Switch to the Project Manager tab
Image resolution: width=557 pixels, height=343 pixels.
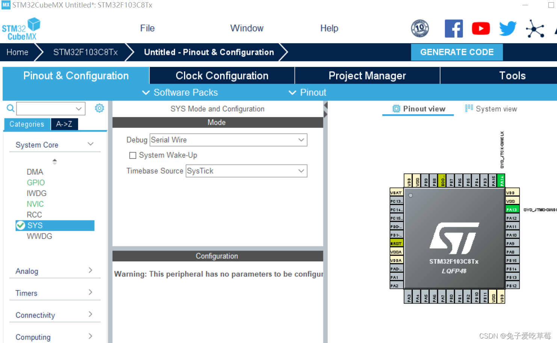point(367,76)
